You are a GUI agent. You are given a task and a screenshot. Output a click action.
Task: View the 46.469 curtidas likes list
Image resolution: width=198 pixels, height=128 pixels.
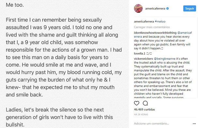click(144, 109)
